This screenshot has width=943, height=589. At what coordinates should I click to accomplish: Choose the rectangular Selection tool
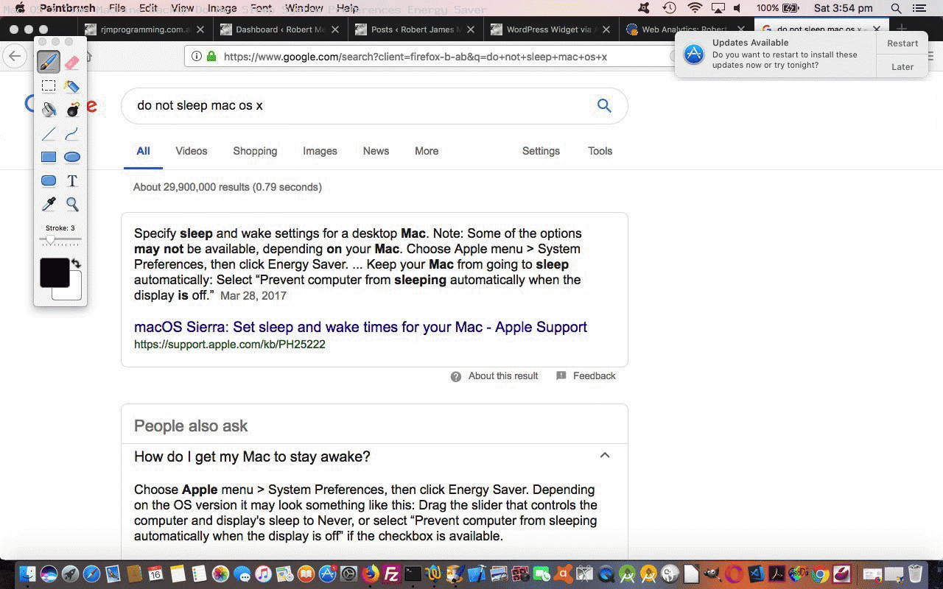(x=49, y=86)
